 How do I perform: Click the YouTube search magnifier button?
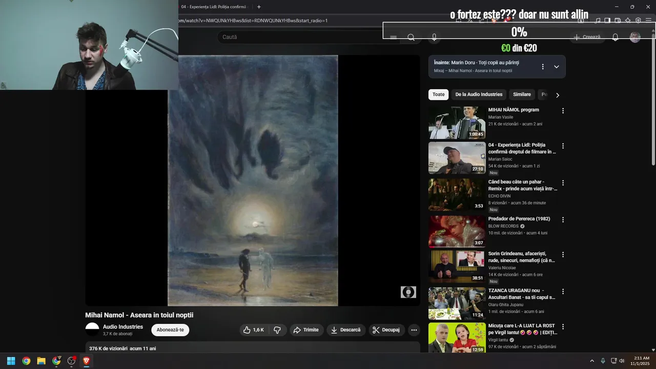(x=411, y=37)
